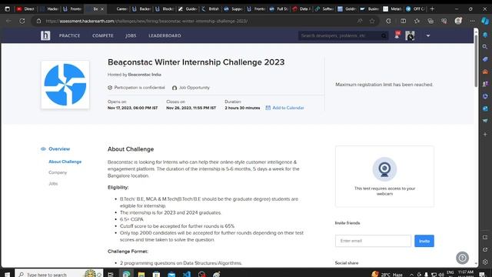Open the Collections icon
This screenshot has width=492, height=277.
[430, 21]
